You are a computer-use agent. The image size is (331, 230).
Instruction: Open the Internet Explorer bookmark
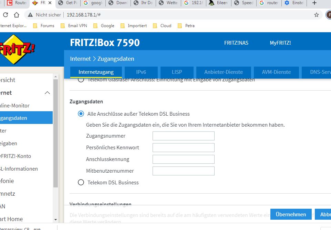click(x=13, y=26)
